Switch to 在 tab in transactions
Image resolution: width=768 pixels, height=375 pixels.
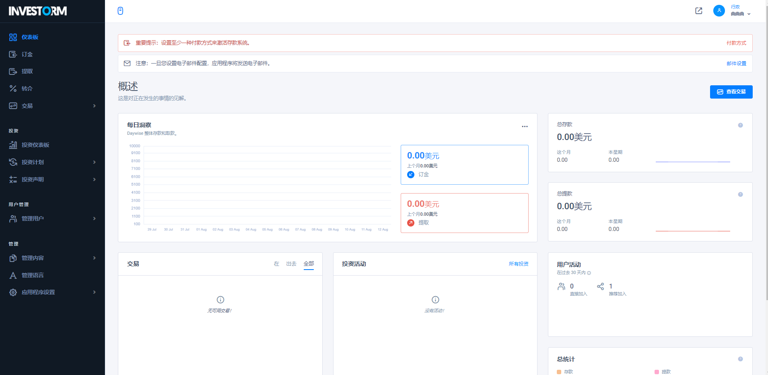(276, 264)
